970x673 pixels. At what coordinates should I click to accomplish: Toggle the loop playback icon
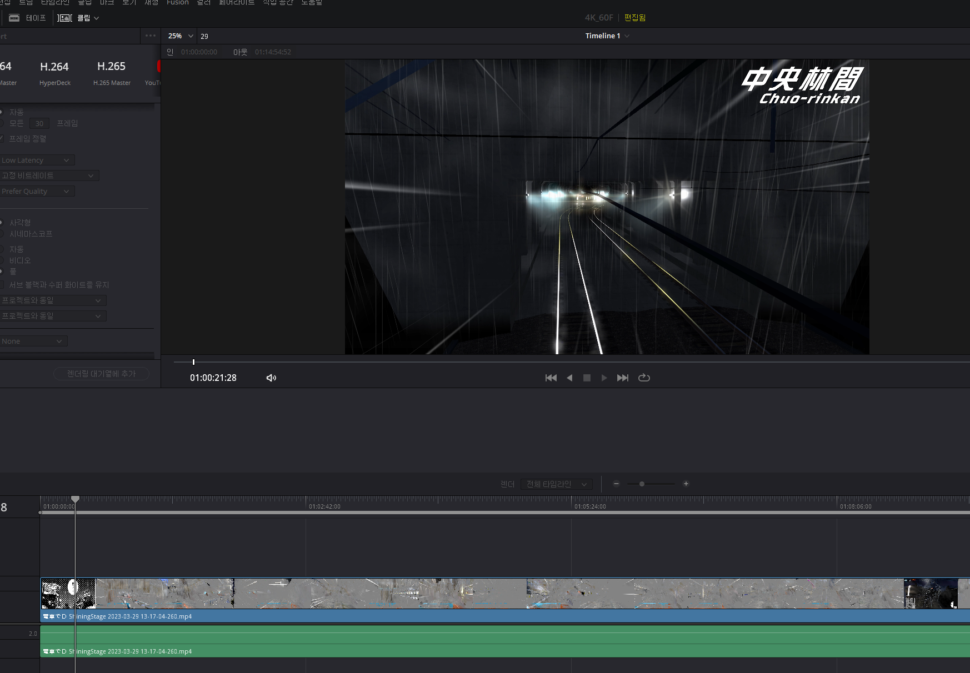click(644, 378)
